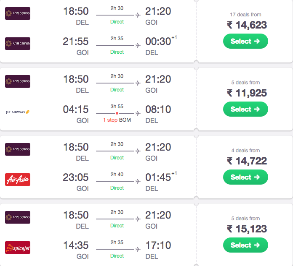Click Vistara logo in the ₹ 11,925 itinerary
The height and width of the screenshot is (266, 293).
click(18, 81)
